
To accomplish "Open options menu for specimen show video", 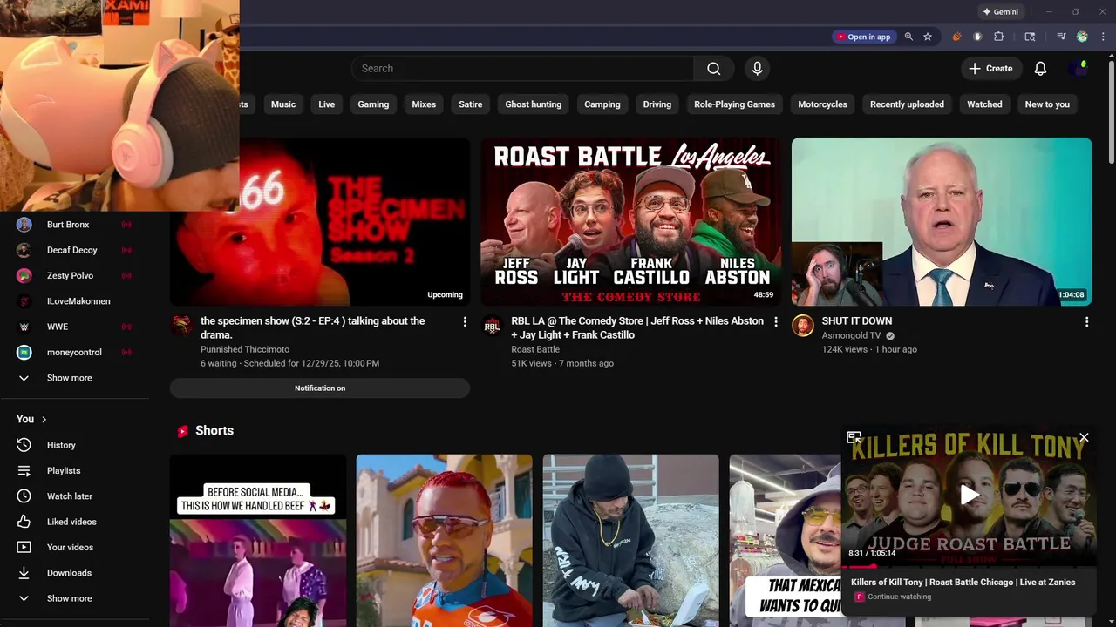I will click(465, 322).
